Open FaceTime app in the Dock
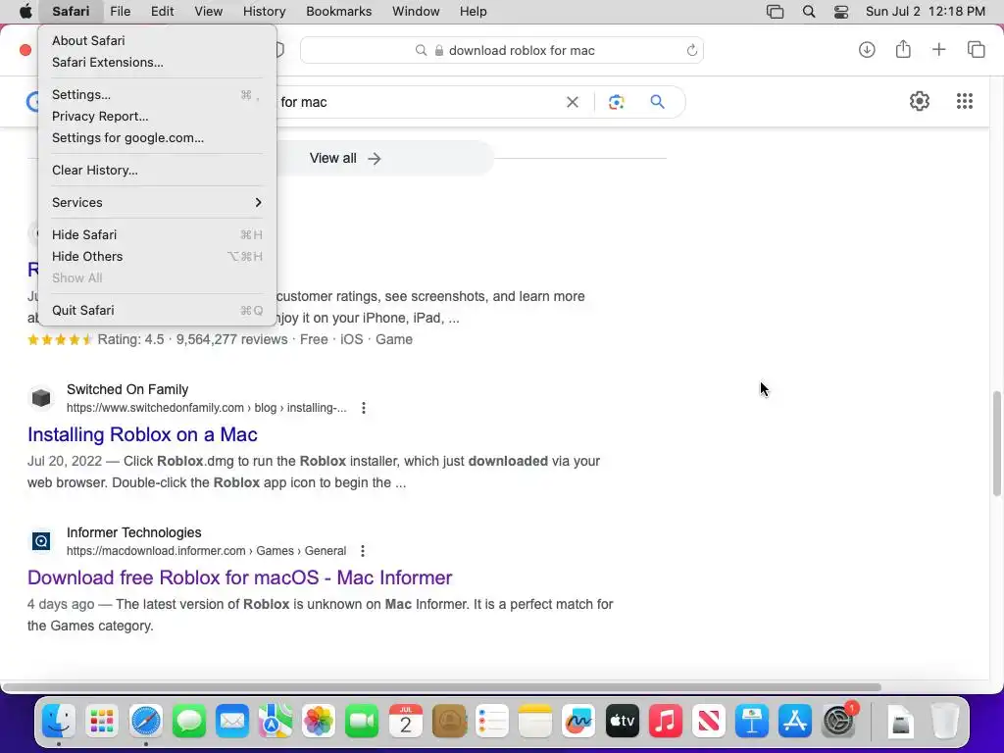The width and height of the screenshot is (1004, 753). point(362,721)
